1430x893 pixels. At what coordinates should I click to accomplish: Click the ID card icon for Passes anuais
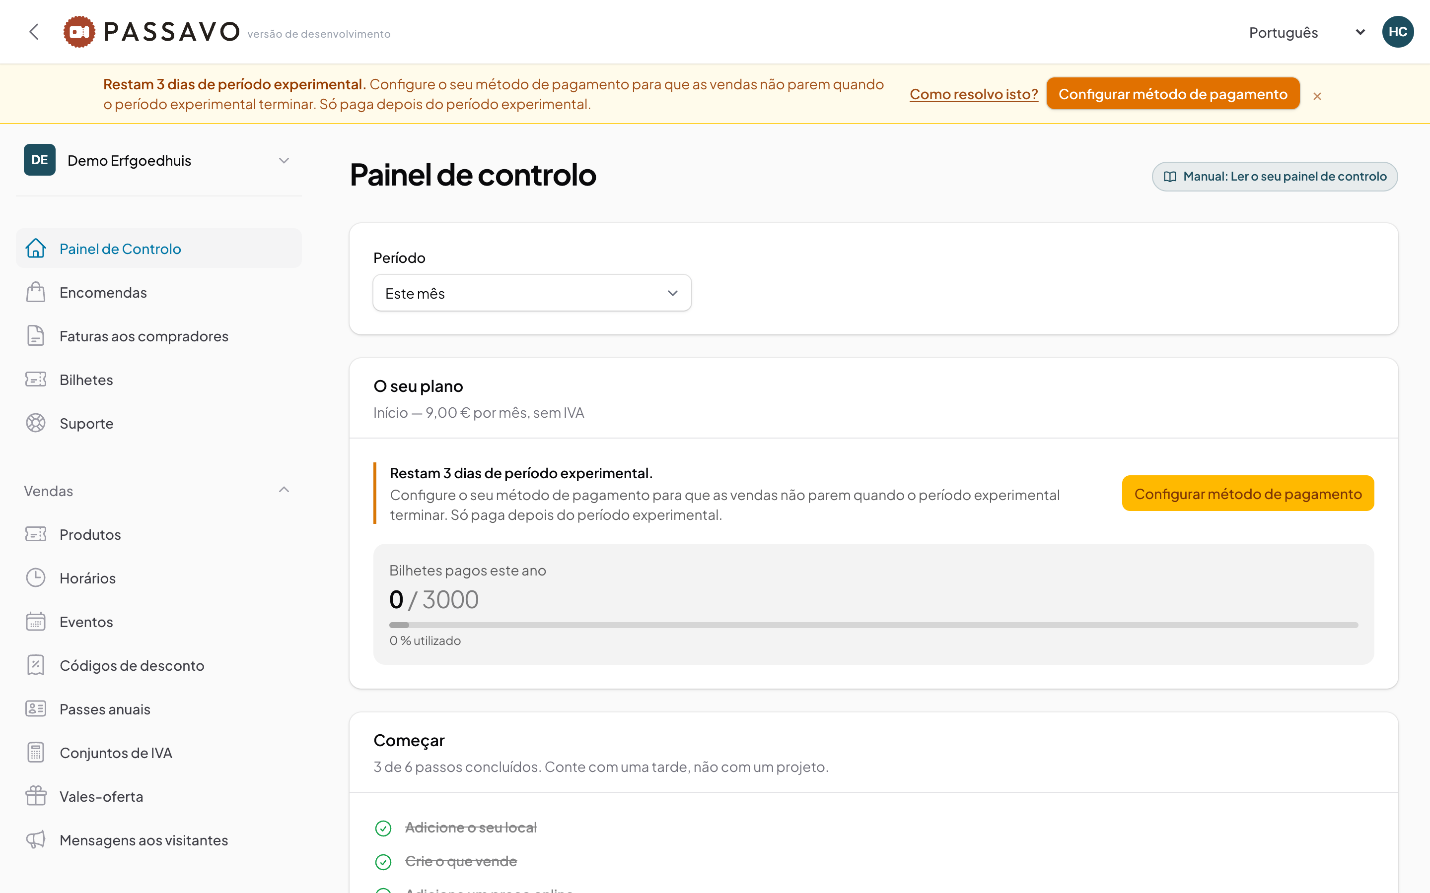tap(35, 709)
